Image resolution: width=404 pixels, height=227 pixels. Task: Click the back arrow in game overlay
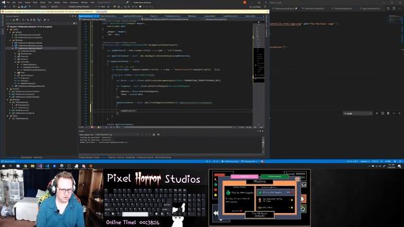coord(216,213)
